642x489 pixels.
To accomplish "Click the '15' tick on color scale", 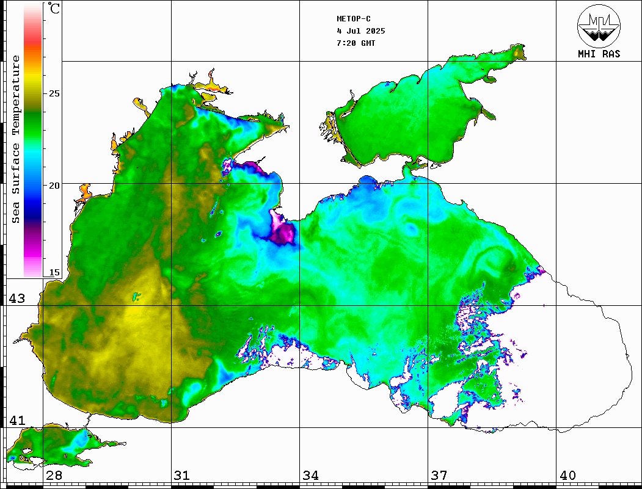I will click(54, 272).
